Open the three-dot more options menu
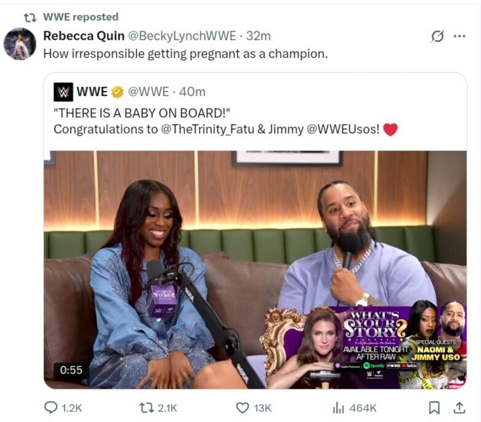 459,36
